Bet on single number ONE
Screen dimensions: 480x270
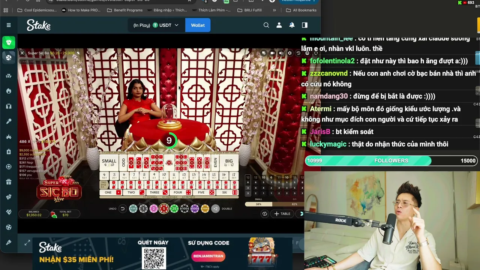pos(111,193)
